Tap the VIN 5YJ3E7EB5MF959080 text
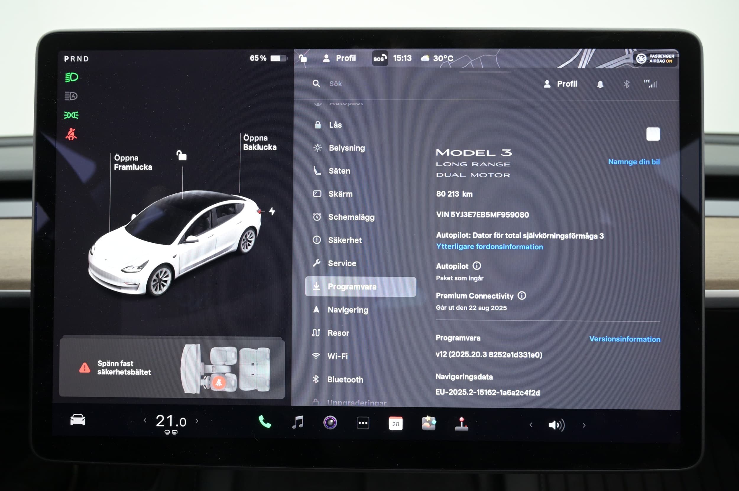 pos(482,215)
